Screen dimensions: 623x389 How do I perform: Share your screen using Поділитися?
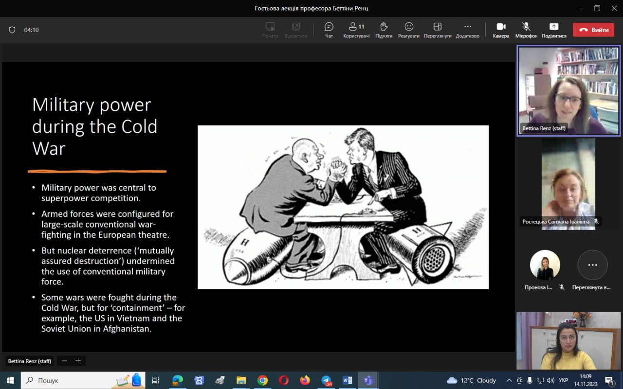554,30
